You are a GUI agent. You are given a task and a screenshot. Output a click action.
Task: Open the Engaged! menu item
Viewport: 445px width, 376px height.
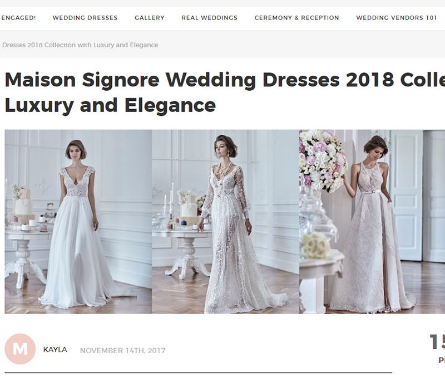18,18
